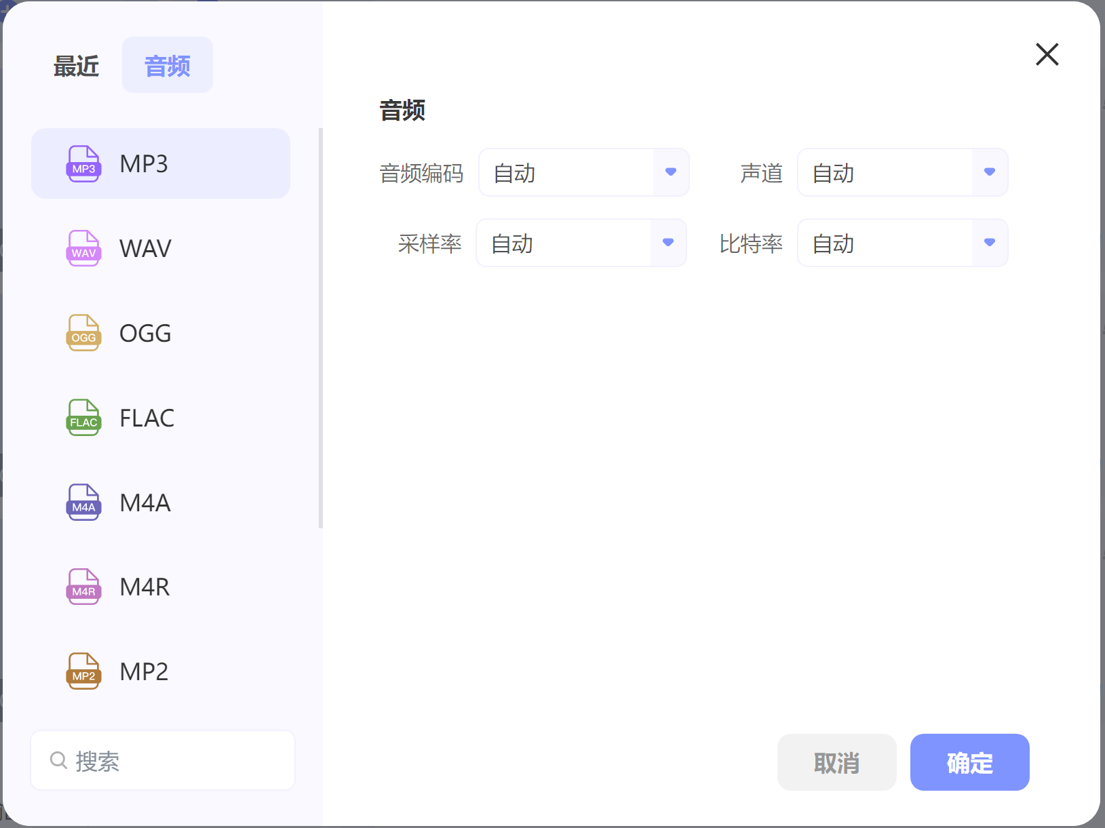Close the format settings dialog
Screen dimensions: 1105x828
pyautogui.click(x=1046, y=54)
